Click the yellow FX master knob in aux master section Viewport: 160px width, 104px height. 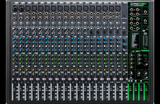point(131,67)
